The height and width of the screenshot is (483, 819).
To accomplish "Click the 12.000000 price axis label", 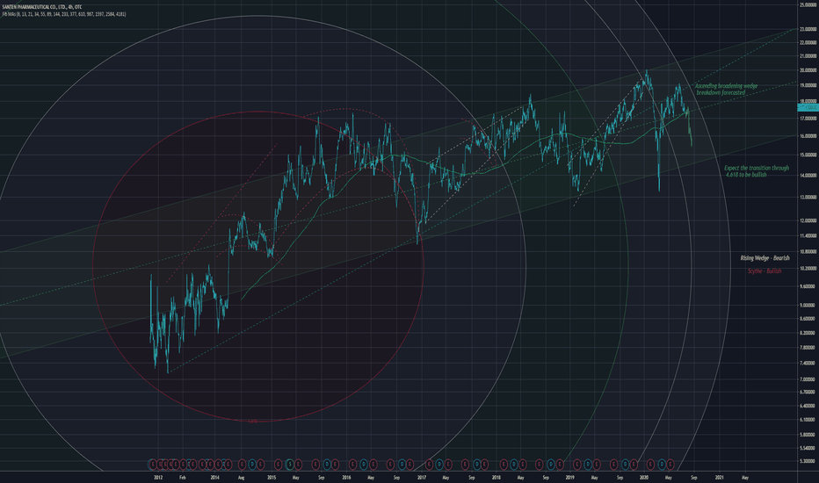I will 808,221.
